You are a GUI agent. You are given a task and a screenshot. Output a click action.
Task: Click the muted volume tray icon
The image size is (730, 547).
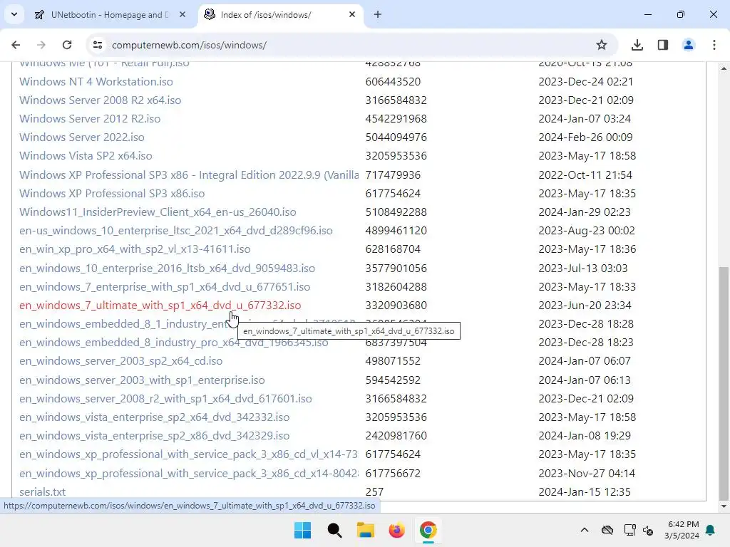pyautogui.click(x=647, y=530)
